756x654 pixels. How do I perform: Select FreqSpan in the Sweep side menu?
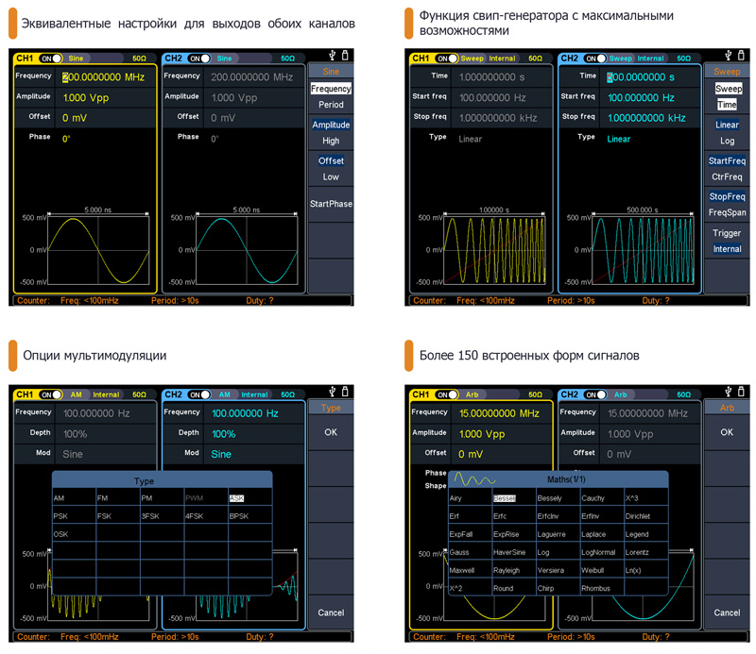coord(727,212)
